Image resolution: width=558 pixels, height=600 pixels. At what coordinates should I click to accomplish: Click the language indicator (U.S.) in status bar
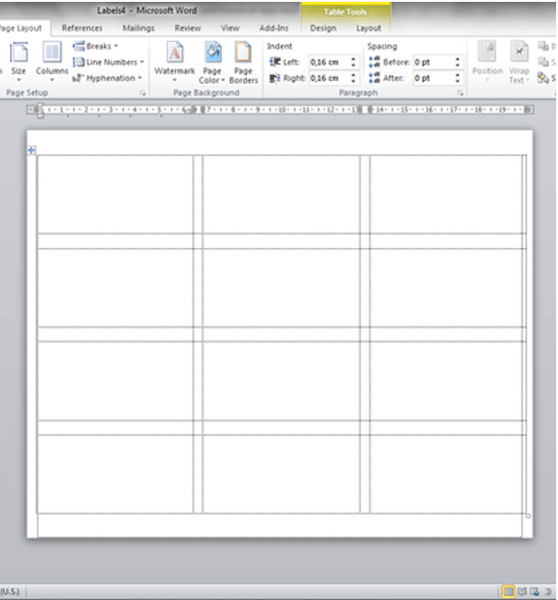pos(10,591)
